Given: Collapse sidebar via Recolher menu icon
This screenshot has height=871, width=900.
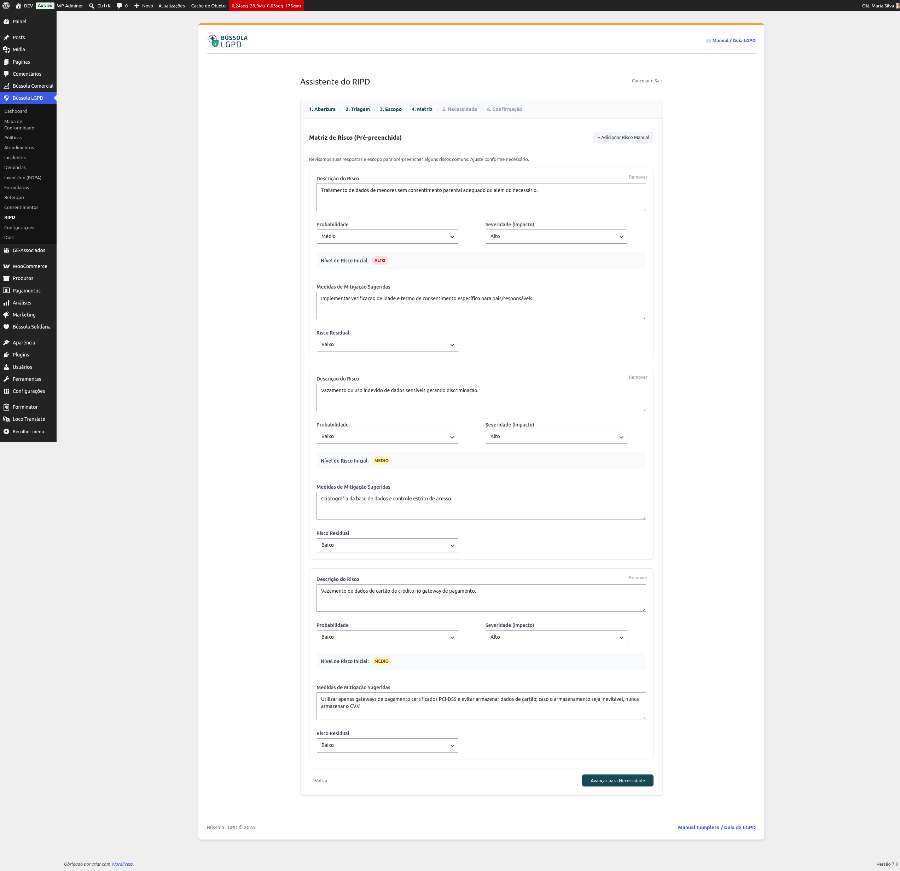Looking at the screenshot, I should click(6, 431).
